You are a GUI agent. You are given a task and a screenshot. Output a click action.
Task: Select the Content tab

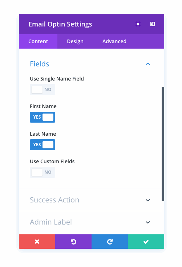pyautogui.click(x=38, y=41)
